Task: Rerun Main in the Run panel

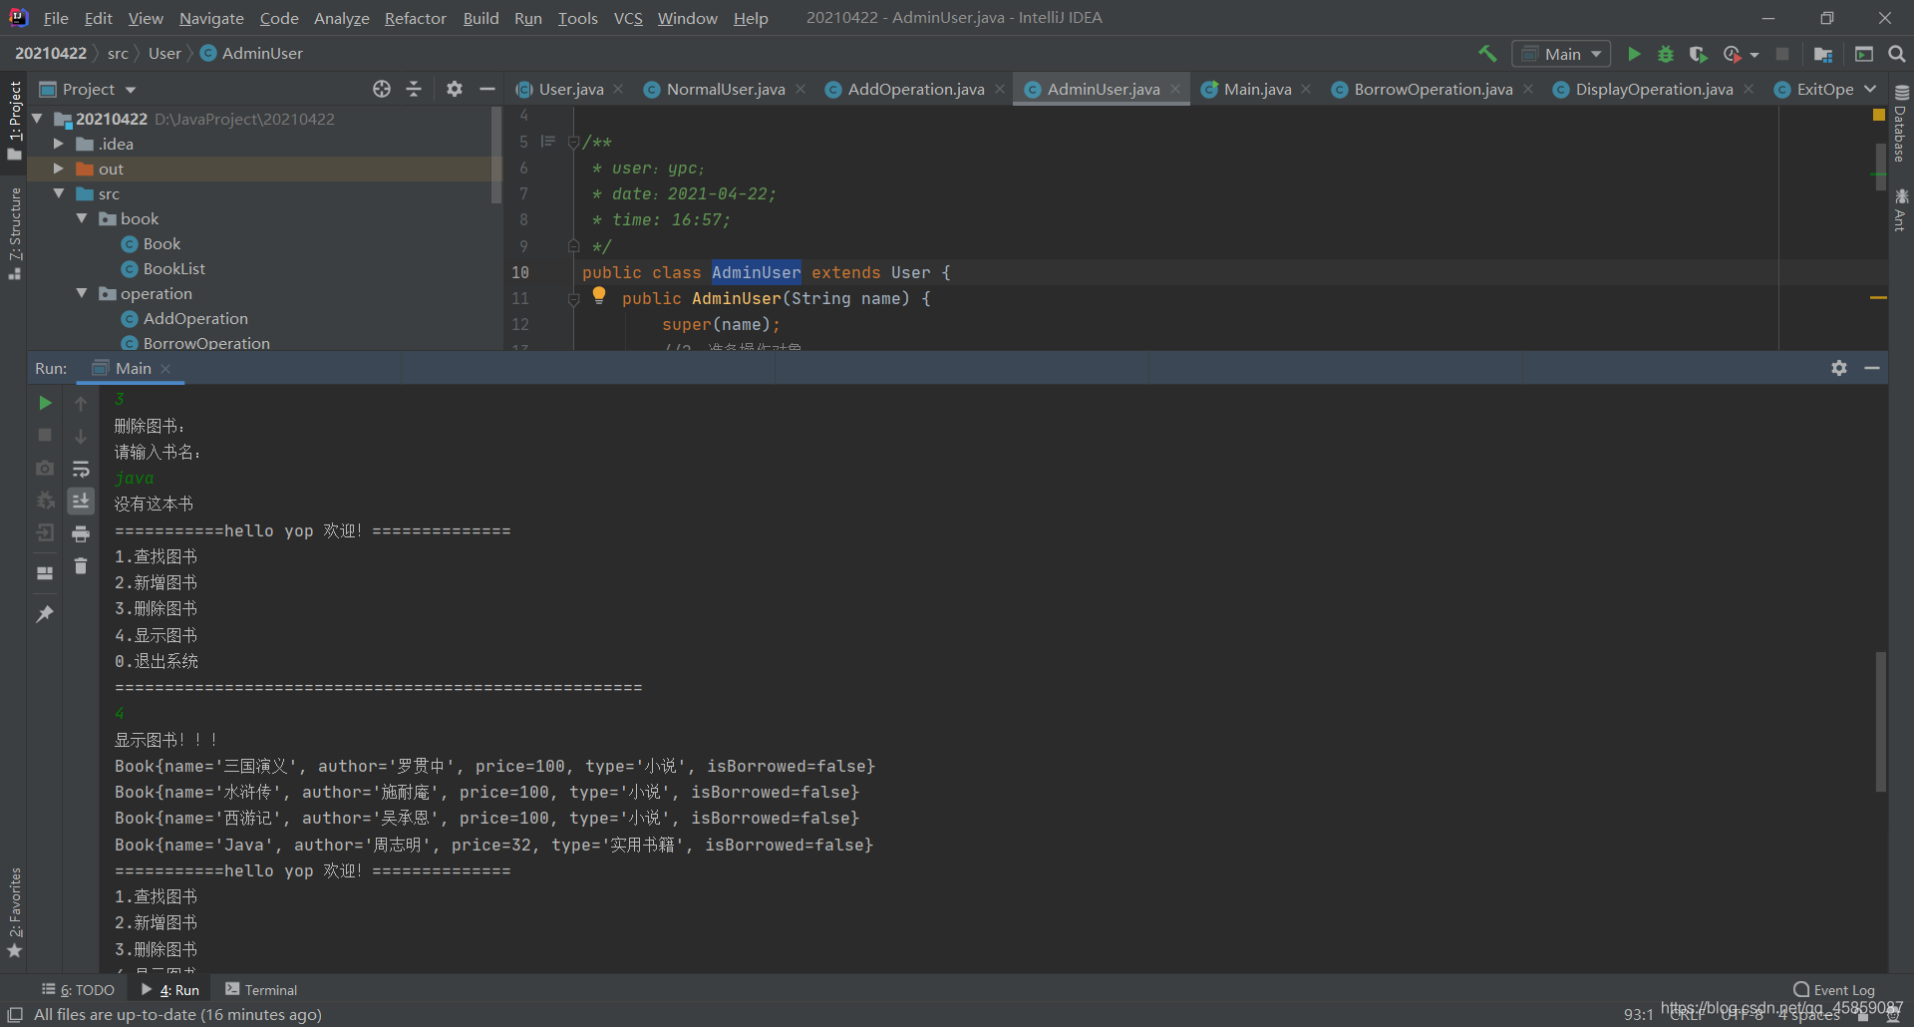Action: 45,403
